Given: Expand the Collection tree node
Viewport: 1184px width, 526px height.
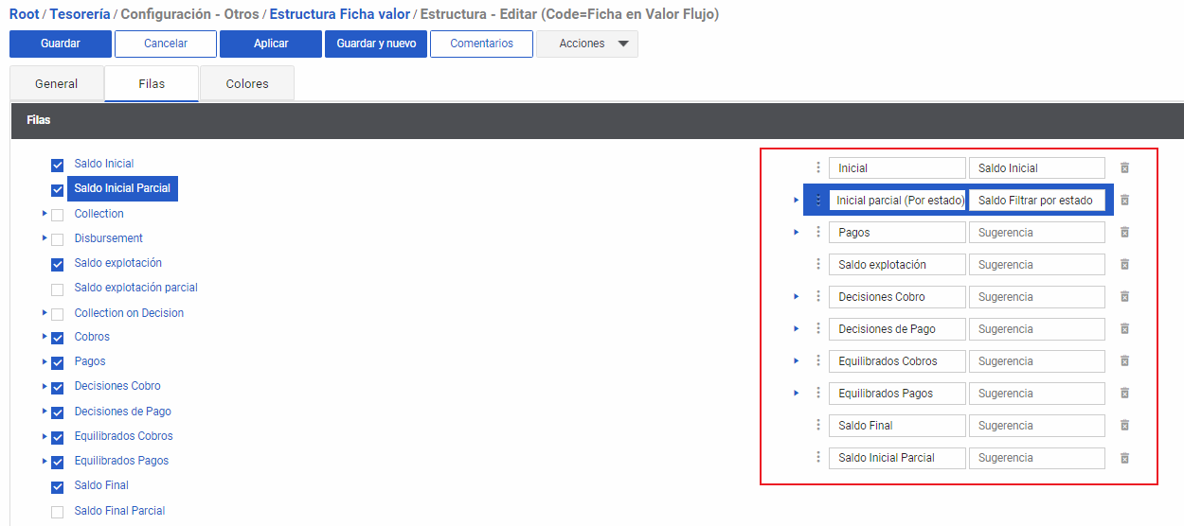Looking at the screenshot, I should tap(45, 214).
